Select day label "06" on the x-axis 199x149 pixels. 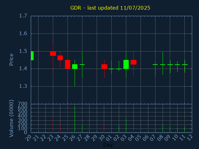[145, 138]
